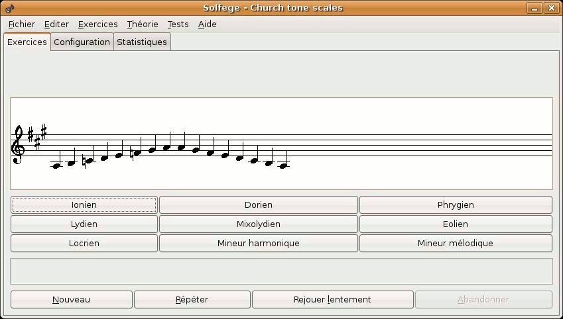
Task: Open the Aide menu
Action: [x=207, y=24]
